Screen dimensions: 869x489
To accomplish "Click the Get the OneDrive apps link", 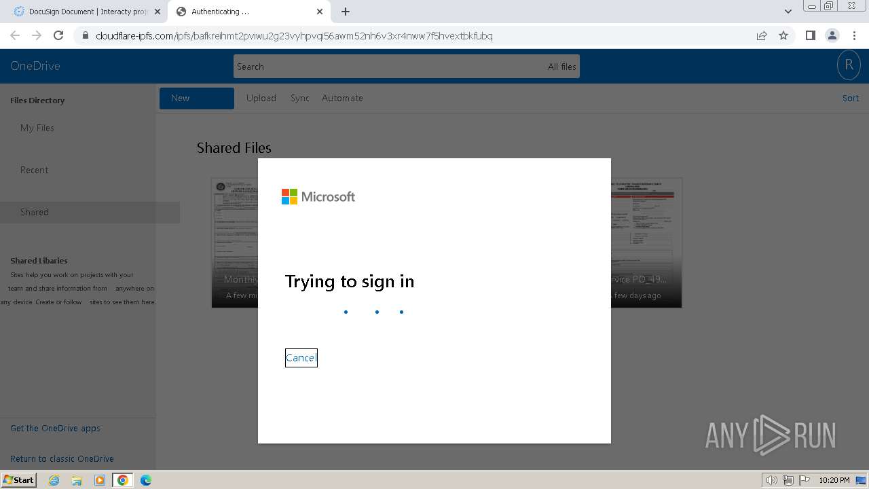I will click(x=55, y=428).
